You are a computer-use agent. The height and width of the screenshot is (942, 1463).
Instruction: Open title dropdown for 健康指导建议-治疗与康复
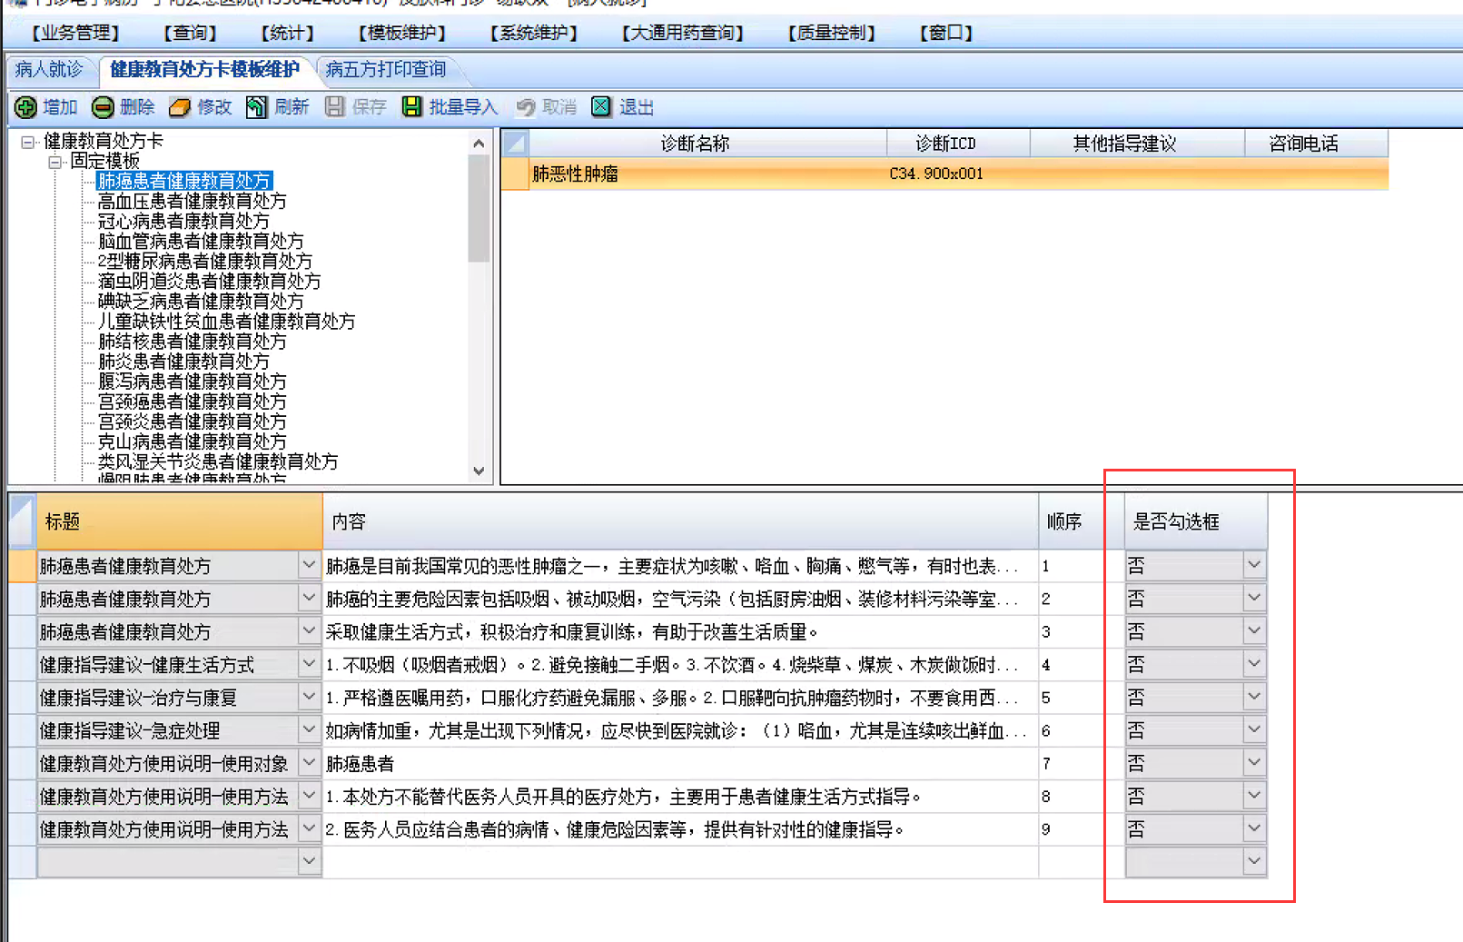coord(309,698)
